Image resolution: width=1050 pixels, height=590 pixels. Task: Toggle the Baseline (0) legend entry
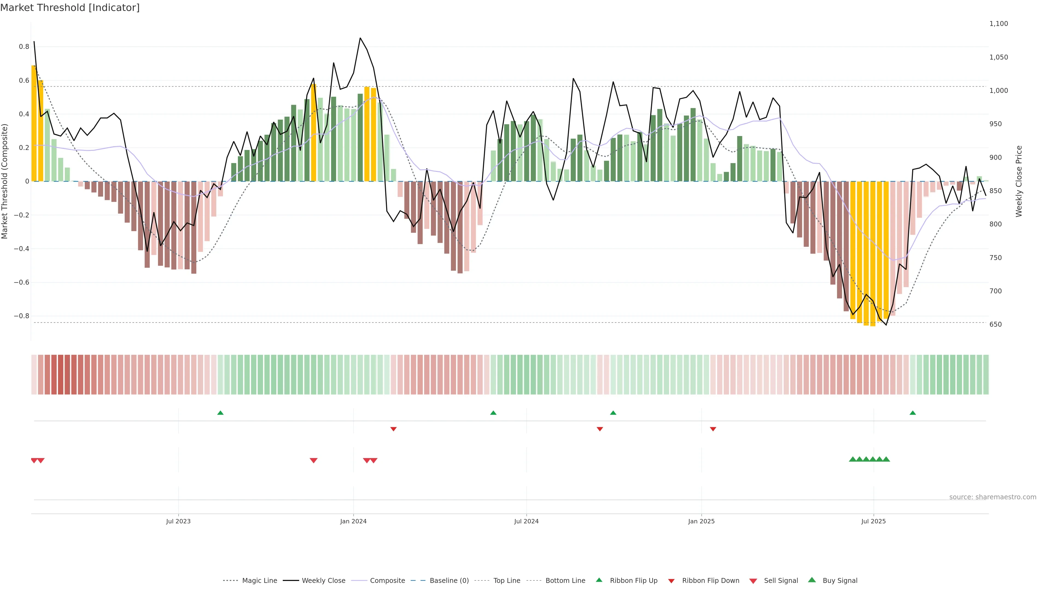[449, 581]
